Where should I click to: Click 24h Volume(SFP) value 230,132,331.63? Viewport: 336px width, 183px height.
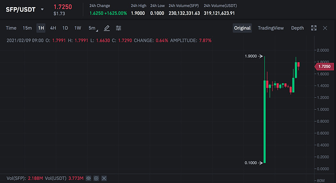click(184, 13)
